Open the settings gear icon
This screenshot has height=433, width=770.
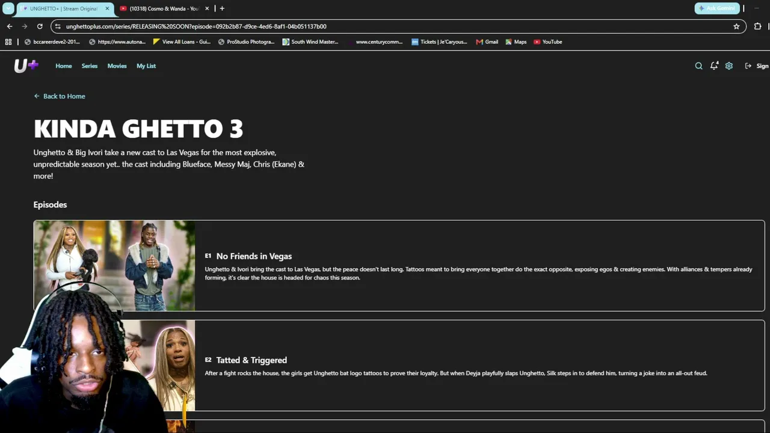(x=729, y=66)
